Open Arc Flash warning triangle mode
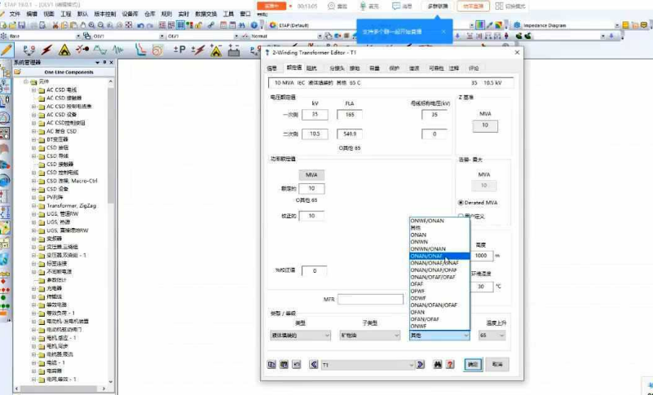 64,50
